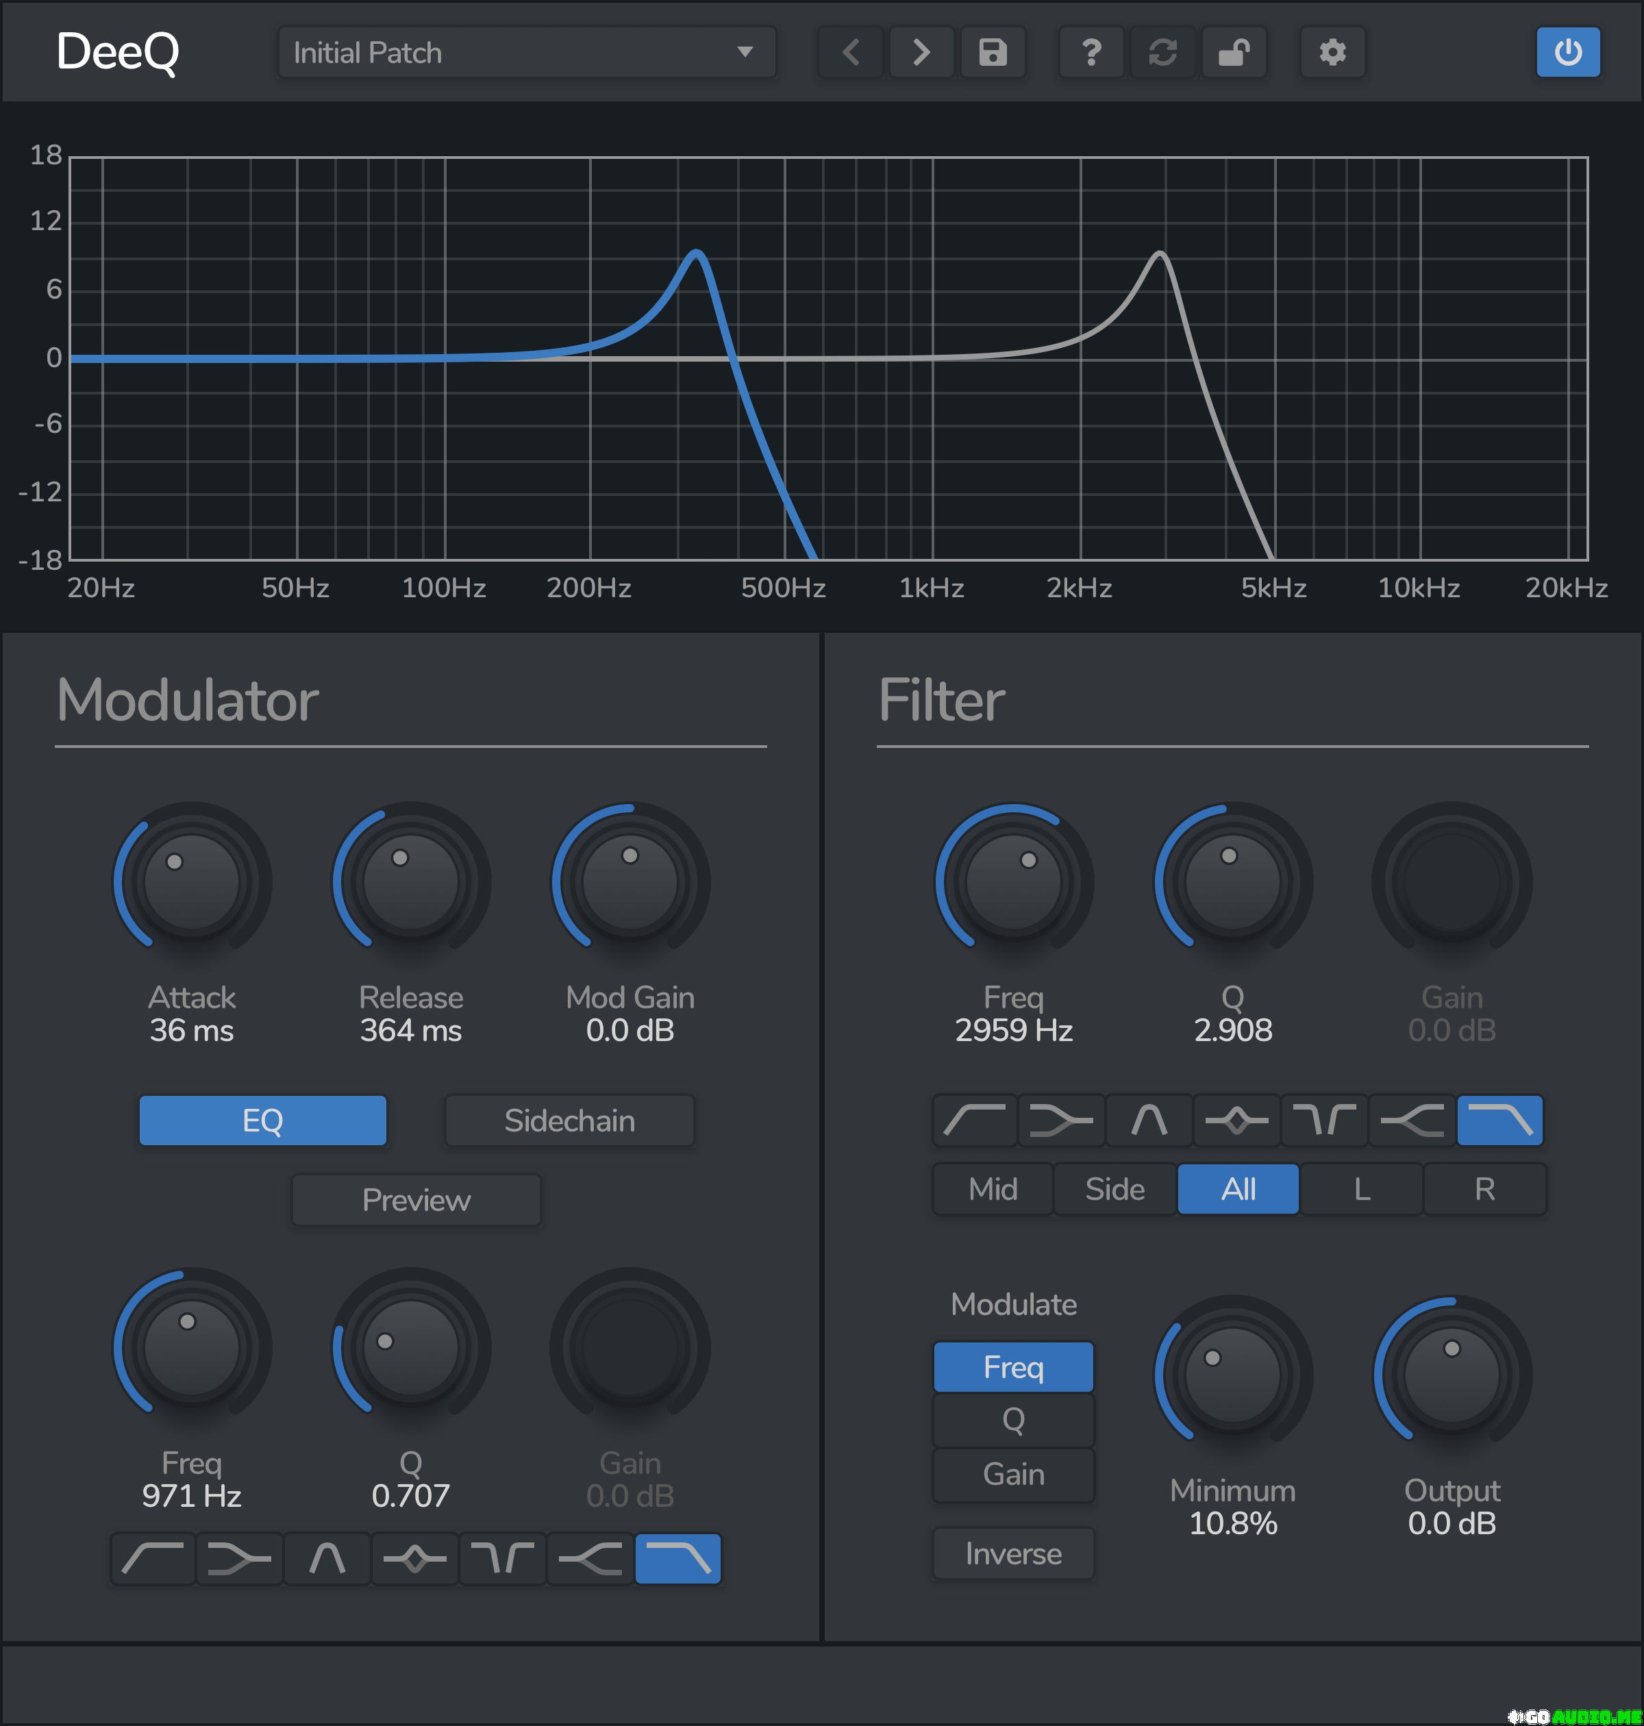The image size is (1644, 1726).
Task: Open the settings gear icon
Action: (x=1332, y=53)
